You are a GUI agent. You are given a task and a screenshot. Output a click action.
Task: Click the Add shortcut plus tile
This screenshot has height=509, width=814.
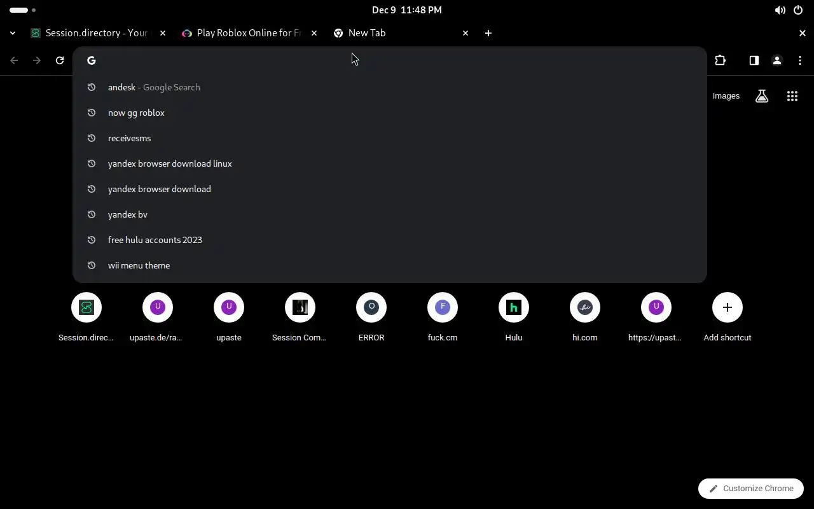coord(728,317)
